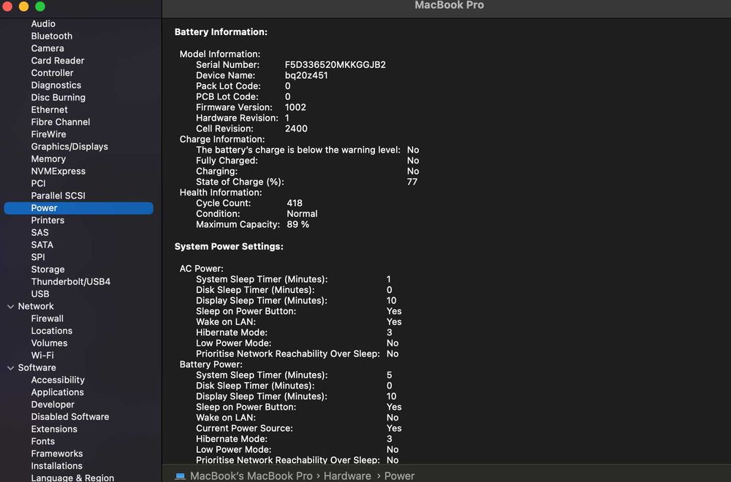Collapse the Network section chevron
The width and height of the screenshot is (731, 482).
(x=10, y=307)
